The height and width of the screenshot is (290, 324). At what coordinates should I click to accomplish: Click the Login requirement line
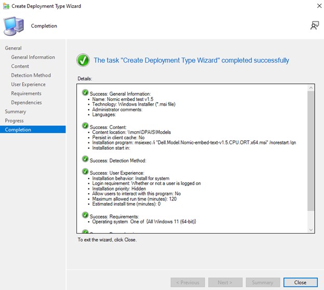tap(146, 183)
